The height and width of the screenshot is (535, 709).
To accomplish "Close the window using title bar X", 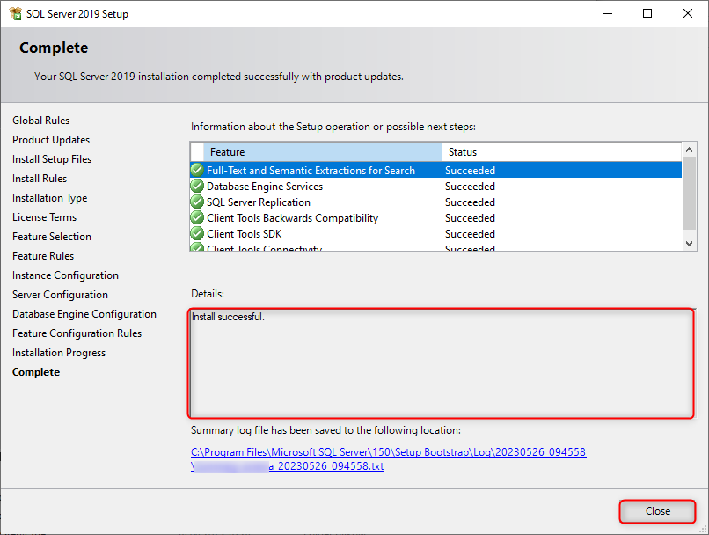I will coord(688,13).
